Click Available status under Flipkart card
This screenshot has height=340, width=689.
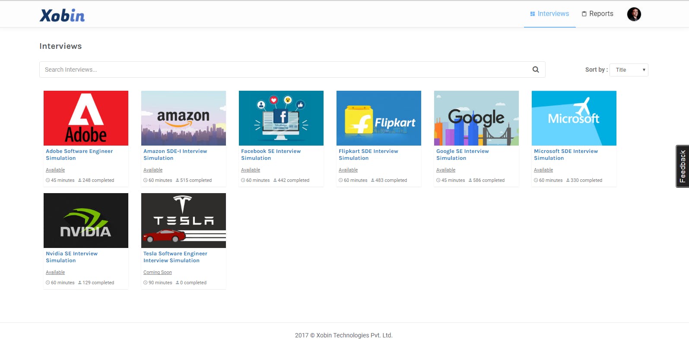tap(348, 170)
